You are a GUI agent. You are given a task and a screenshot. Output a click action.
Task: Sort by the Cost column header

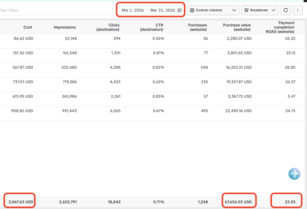[28, 27]
